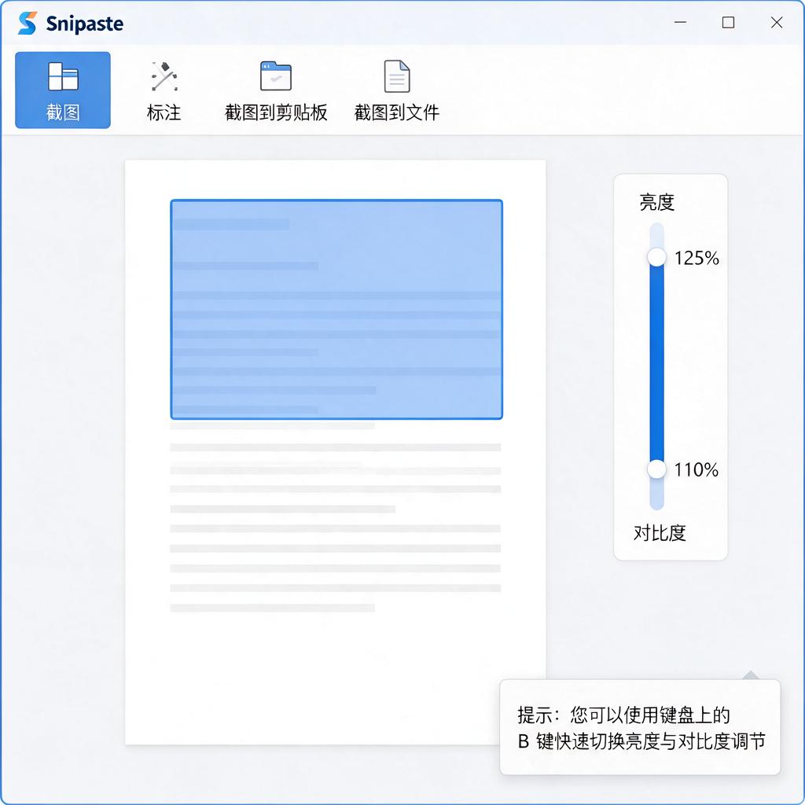
Task: Select the 截图 screenshot tool
Action: [x=63, y=90]
